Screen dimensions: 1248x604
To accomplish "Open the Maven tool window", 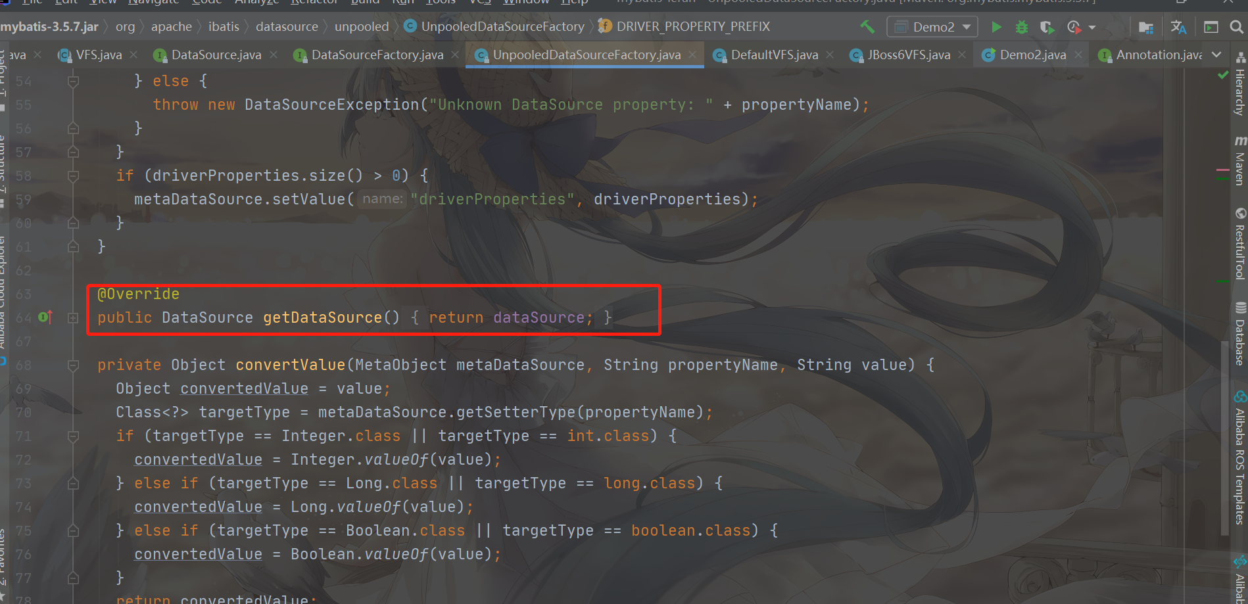I will (x=1239, y=161).
